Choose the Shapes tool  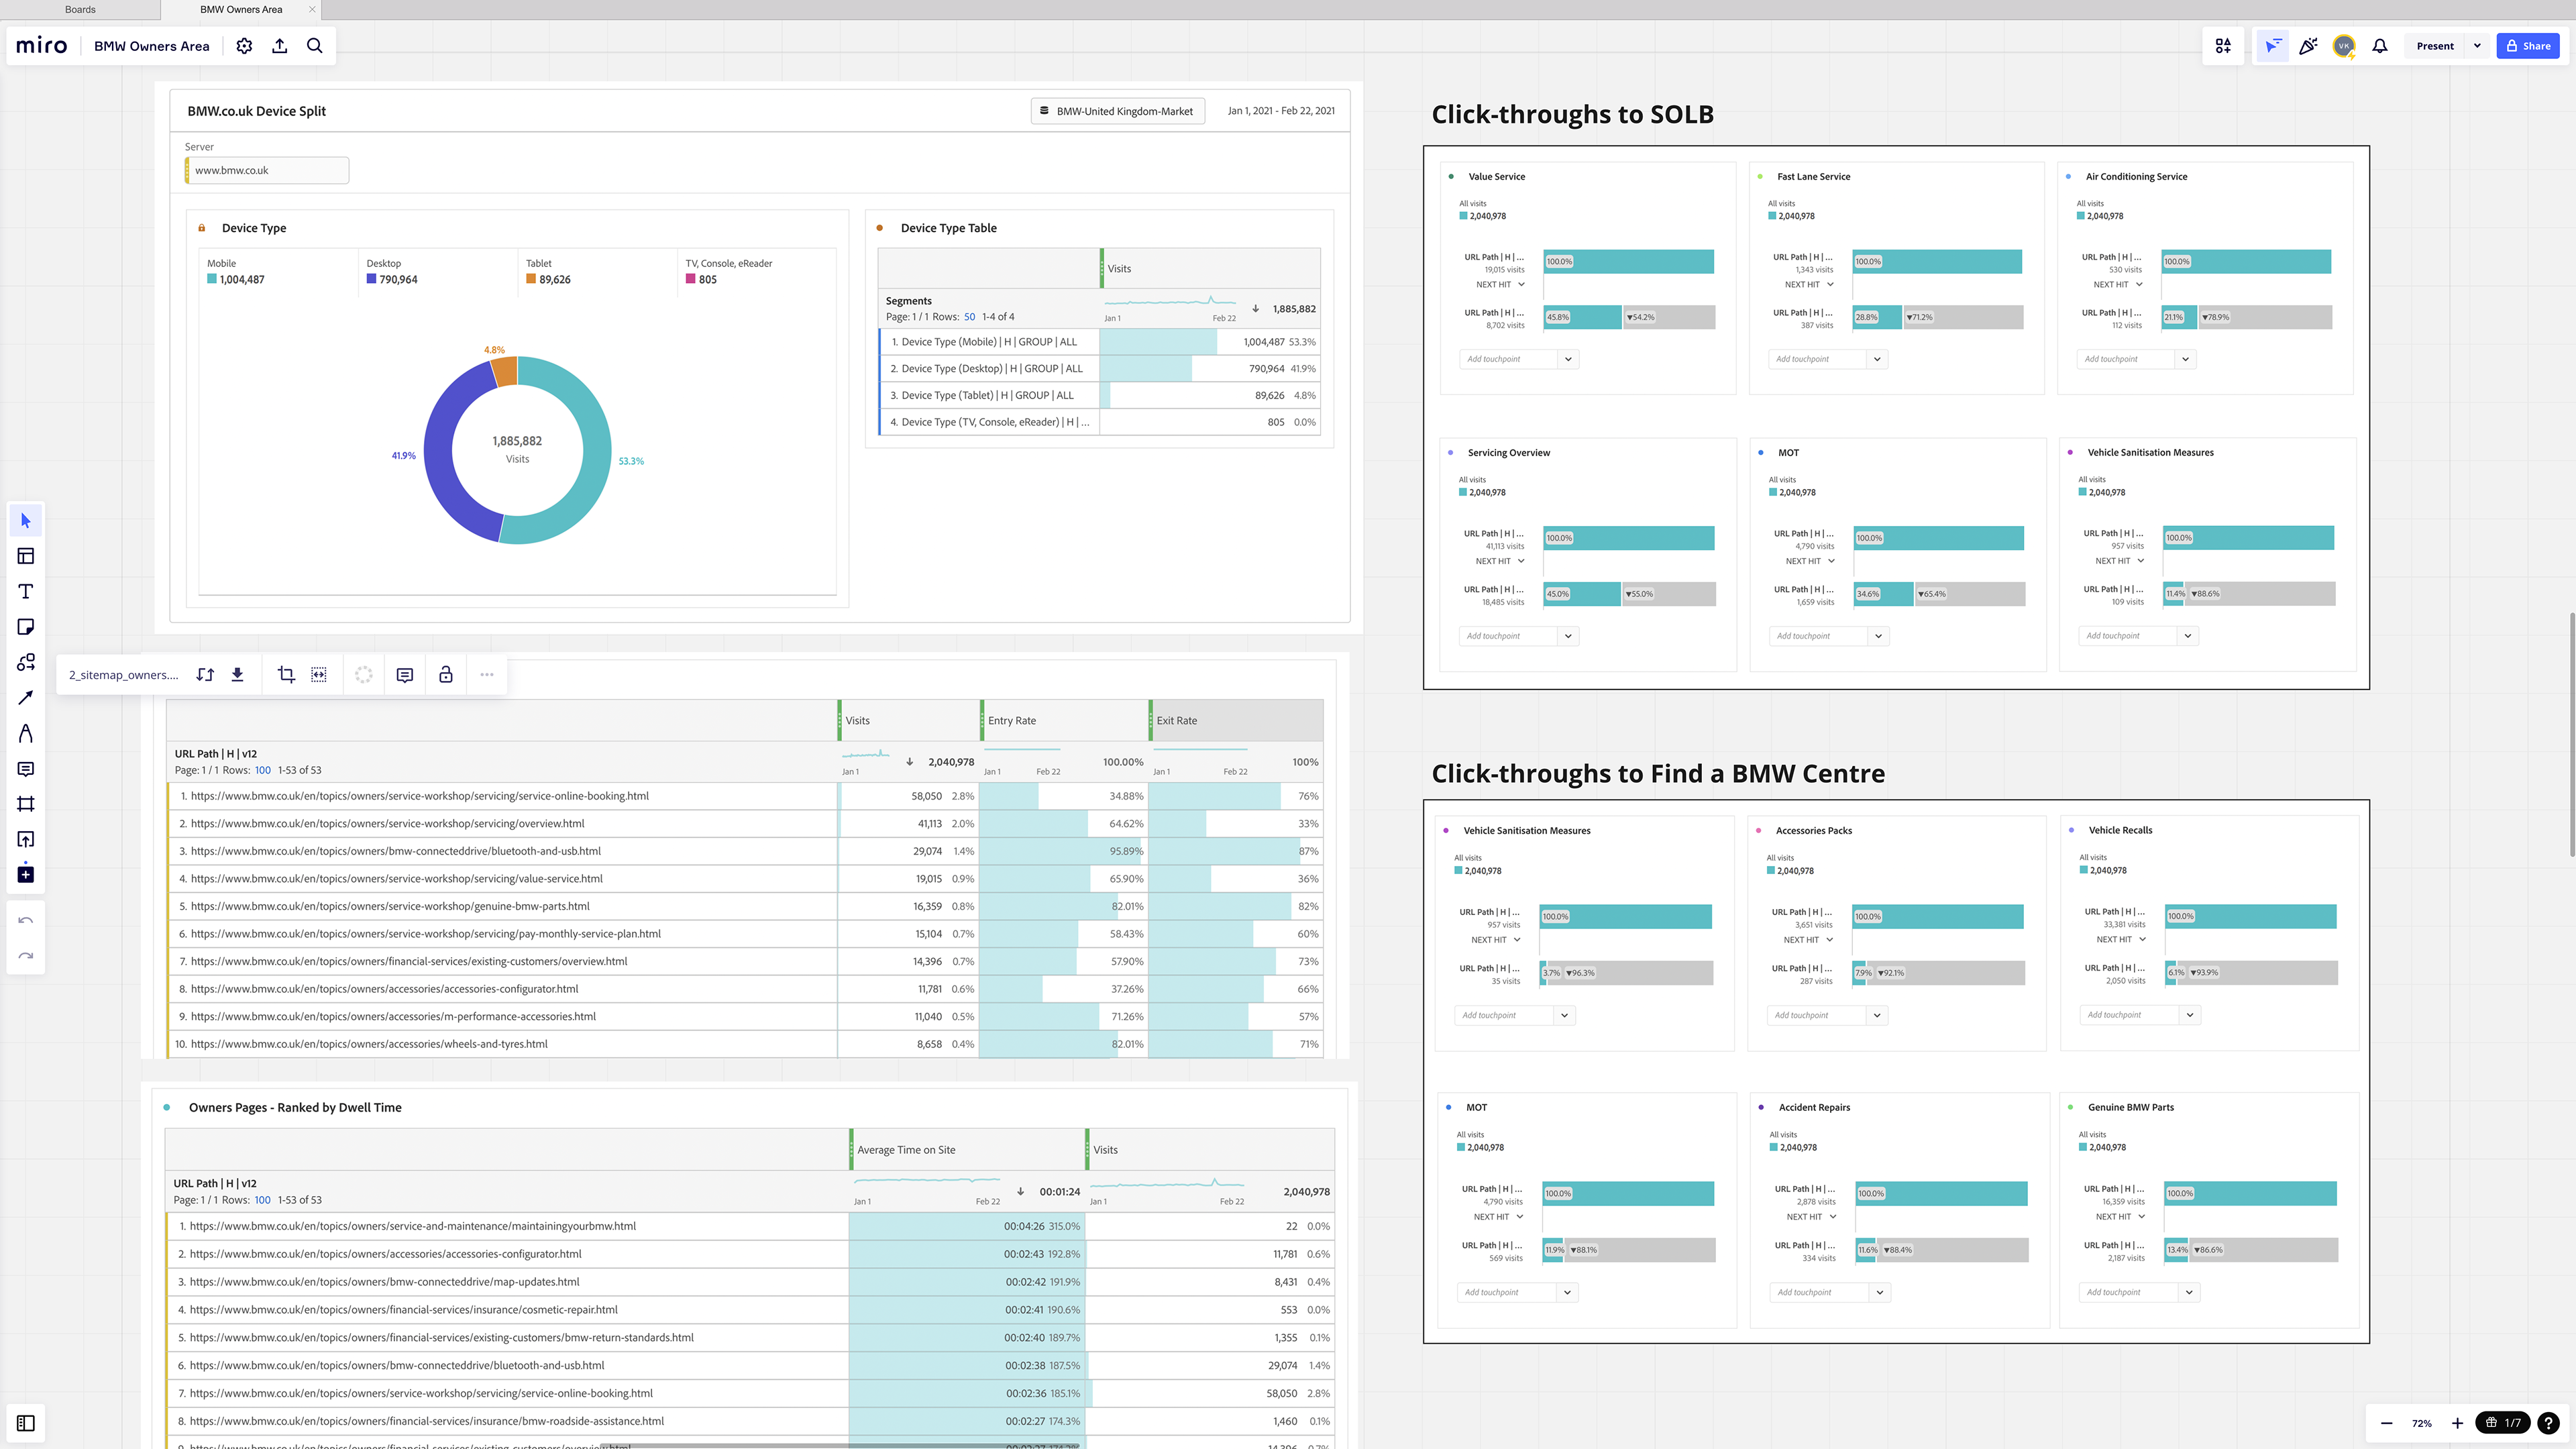(26, 662)
